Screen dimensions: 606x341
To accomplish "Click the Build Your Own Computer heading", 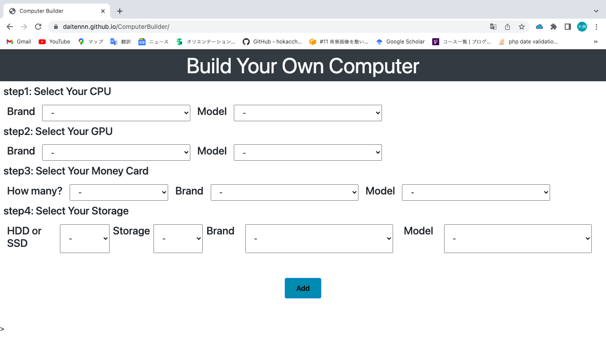I will 303,66.
